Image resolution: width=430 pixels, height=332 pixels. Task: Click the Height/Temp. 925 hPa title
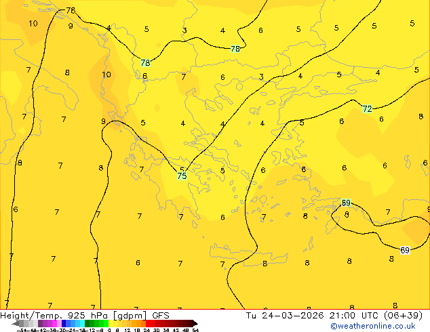coord(56,316)
